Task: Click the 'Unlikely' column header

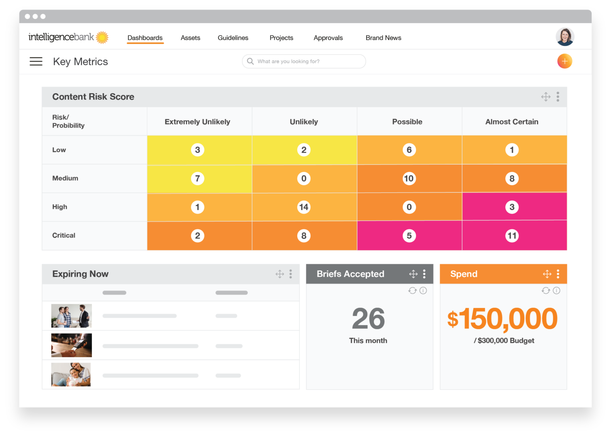Action: pyautogui.click(x=304, y=122)
